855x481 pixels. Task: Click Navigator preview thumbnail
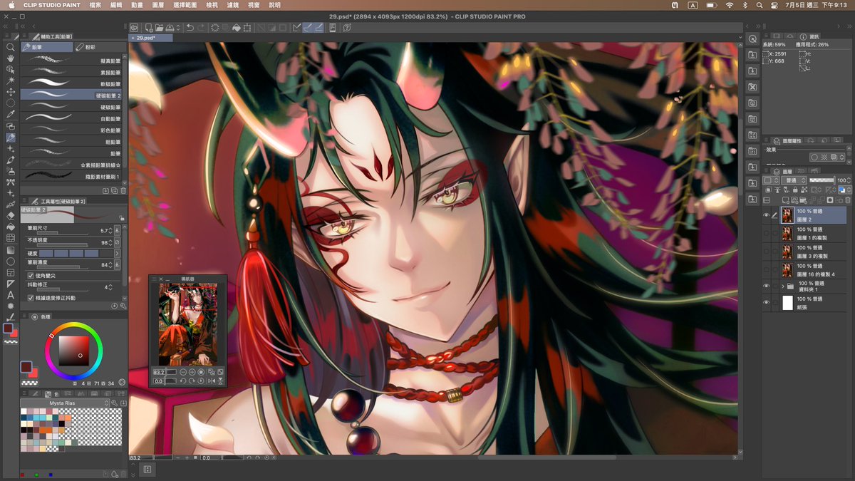pos(187,324)
